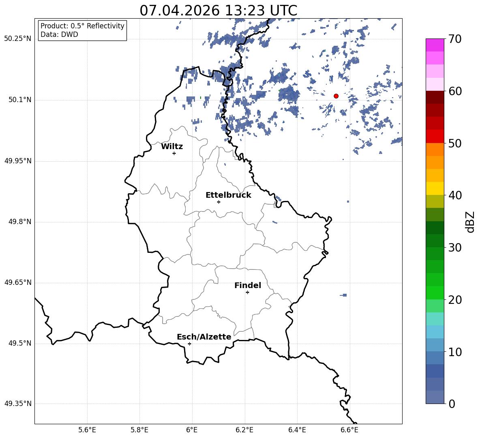Click the dark maroon colorbar segment below 60
This screenshot has height=438, width=480.
(435, 97)
